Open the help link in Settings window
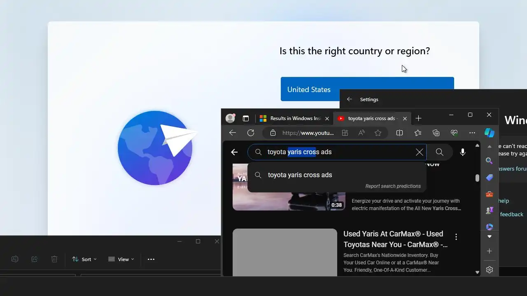The width and height of the screenshot is (527, 296). coord(504,201)
